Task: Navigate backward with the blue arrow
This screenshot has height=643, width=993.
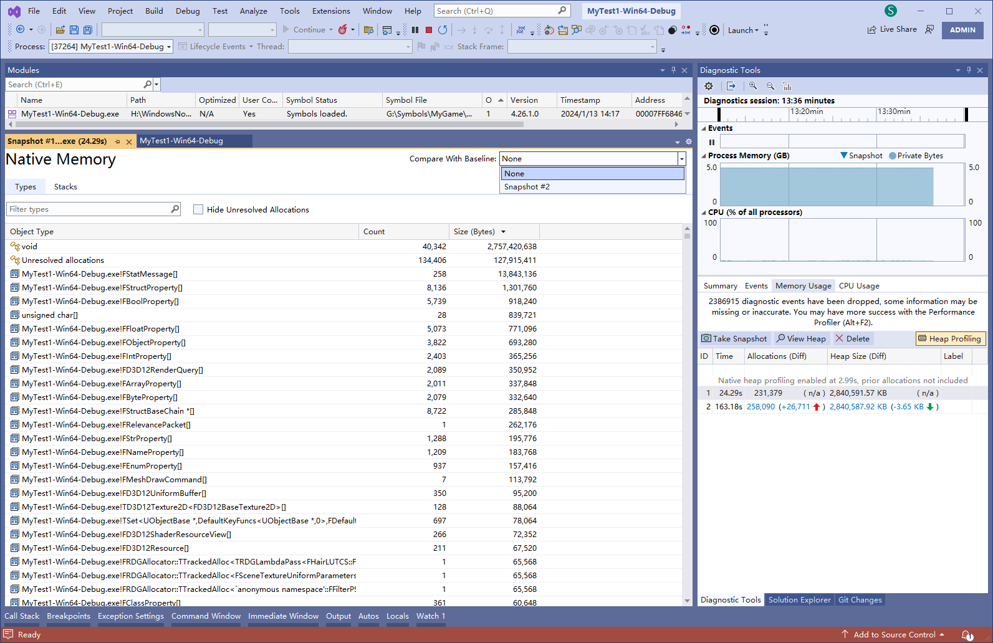Action: pos(21,29)
